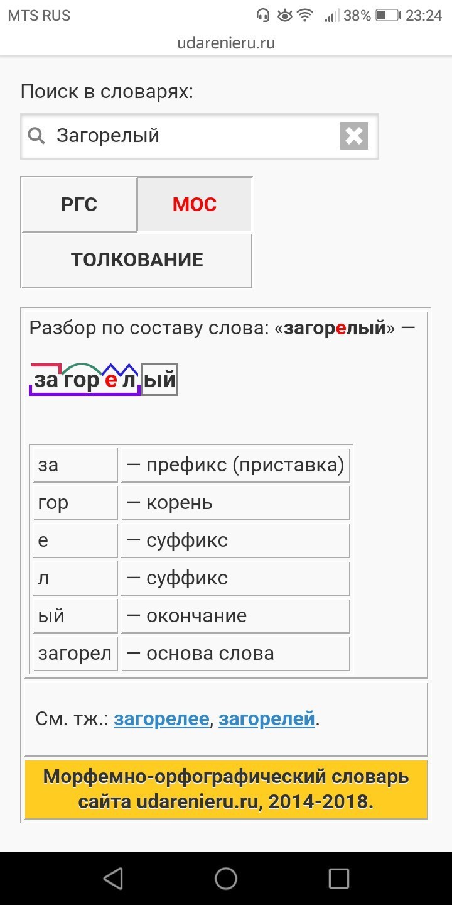Tap the battery indicator icon

pos(387,16)
